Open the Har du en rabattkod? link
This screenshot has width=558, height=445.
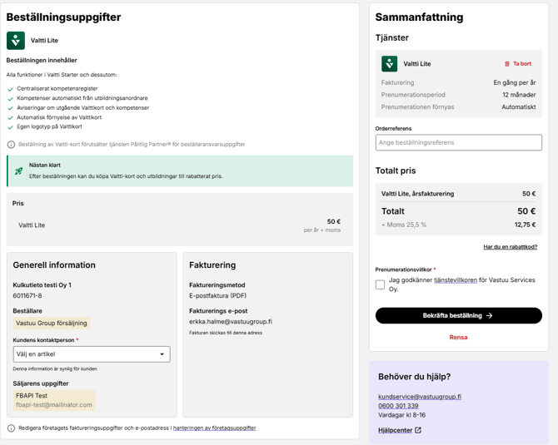coord(510,247)
